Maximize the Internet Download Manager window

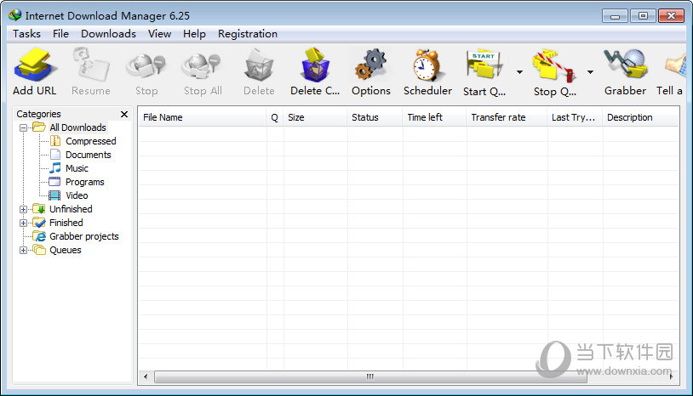click(x=643, y=16)
